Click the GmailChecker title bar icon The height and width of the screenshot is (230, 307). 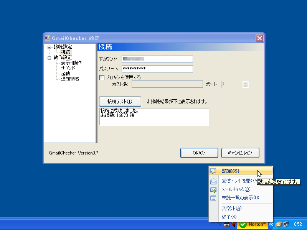[47, 38]
